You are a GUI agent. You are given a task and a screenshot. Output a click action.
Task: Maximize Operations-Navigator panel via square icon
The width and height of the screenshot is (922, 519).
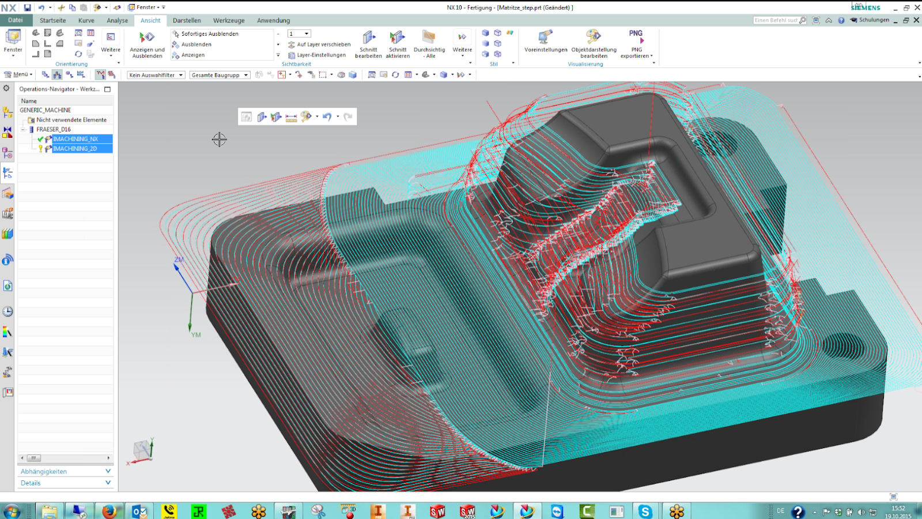pyautogui.click(x=107, y=89)
